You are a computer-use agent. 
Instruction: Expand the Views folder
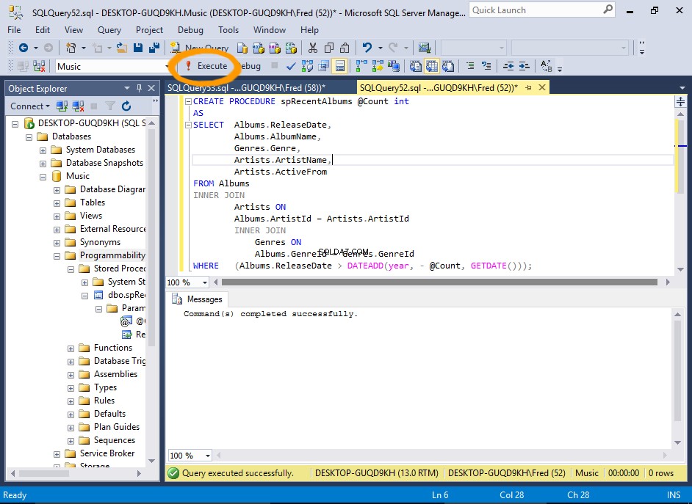pos(57,216)
